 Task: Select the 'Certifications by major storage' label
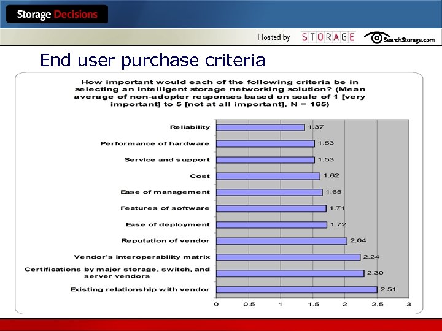pos(117,273)
